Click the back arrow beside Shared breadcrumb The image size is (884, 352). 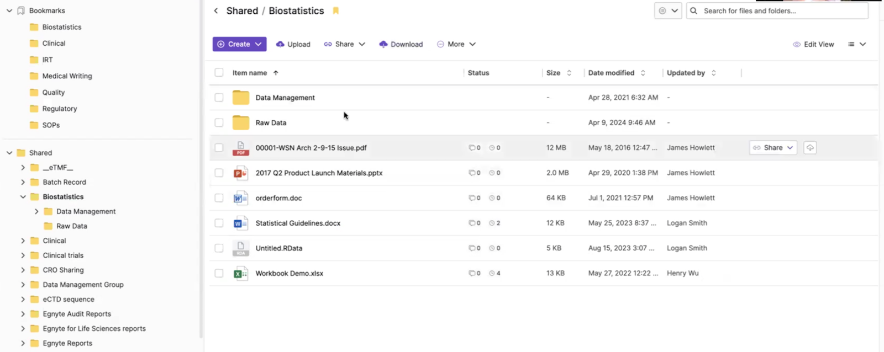point(216,11)
